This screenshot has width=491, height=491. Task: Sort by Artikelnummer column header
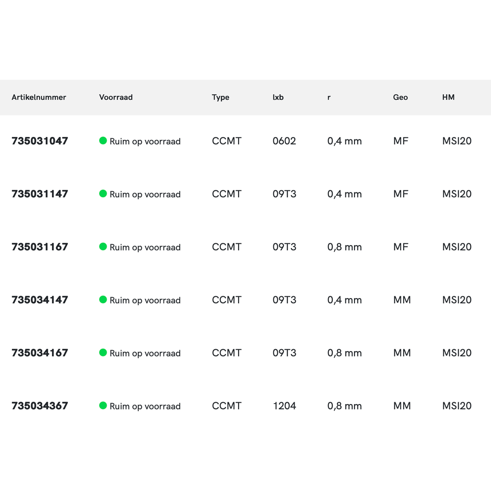pyautogui.click(x=39, y=97)
